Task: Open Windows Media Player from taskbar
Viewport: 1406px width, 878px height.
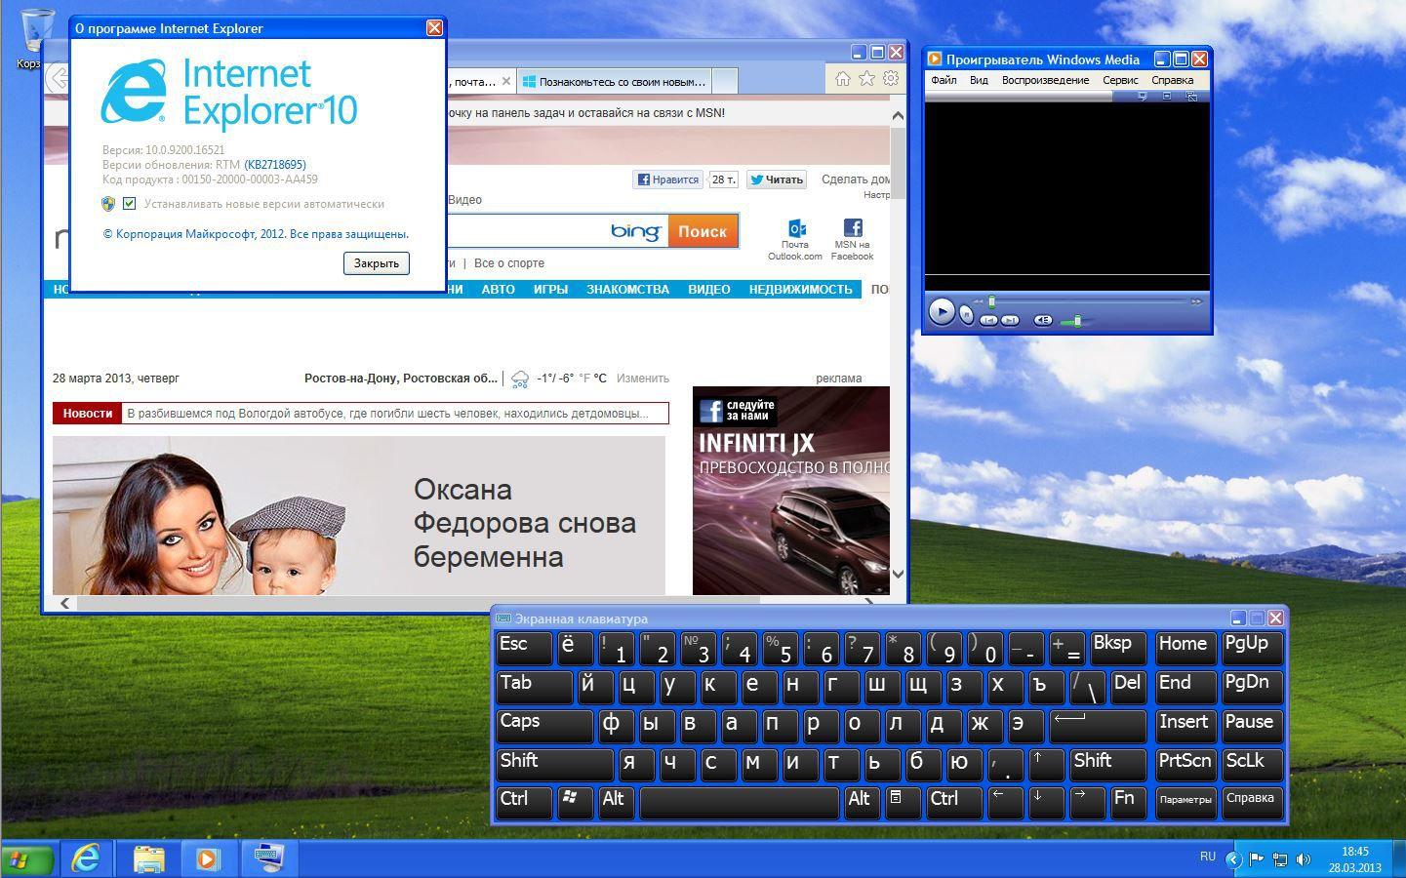Action: pyautogui.click(x=207, y=858)
